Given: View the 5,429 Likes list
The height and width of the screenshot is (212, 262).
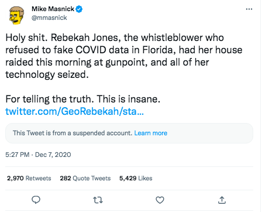Looking at the screenshot, I should coord(136,178).
